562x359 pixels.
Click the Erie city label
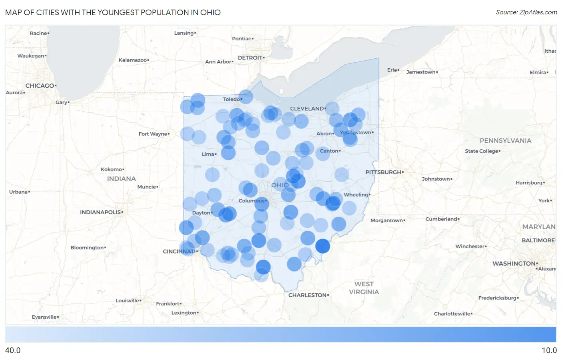pos(392,70)
